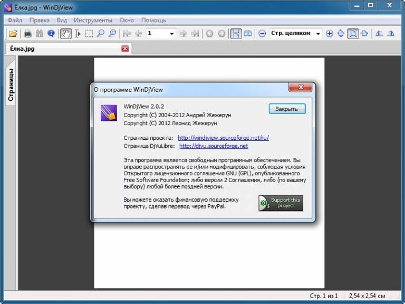This screenshot has width=405, height=304.
Task: Open the djvu.sourceforge.net link
Action: pyautogui.click(x=214, y=146)
